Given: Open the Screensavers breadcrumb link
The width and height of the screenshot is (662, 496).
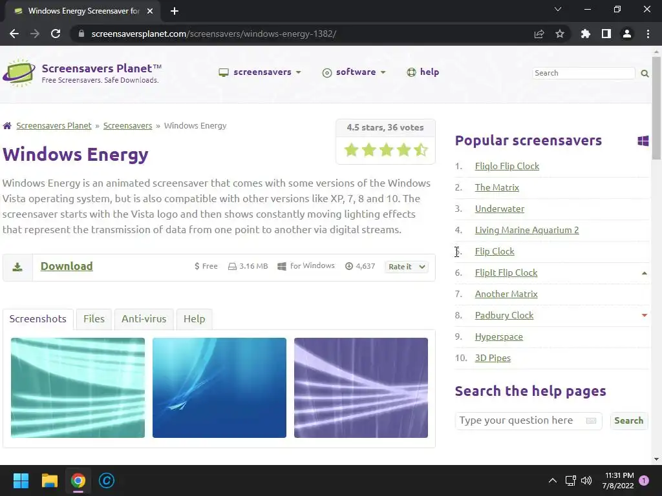Looking at the screenshot, I should pos(127,126).
